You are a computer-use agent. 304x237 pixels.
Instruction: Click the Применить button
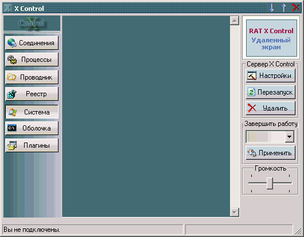click(271, 153)
